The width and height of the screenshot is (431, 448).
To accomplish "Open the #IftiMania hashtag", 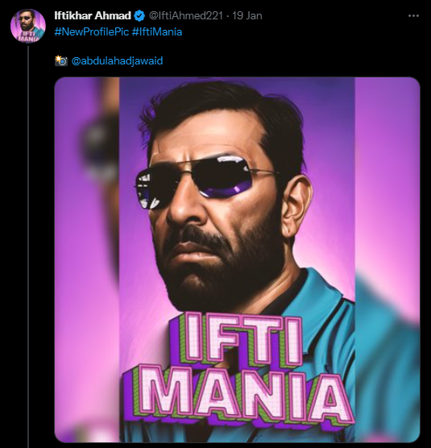I will (157, 31).
